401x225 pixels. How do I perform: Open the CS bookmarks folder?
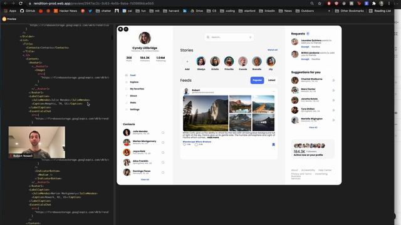[212, 11]
